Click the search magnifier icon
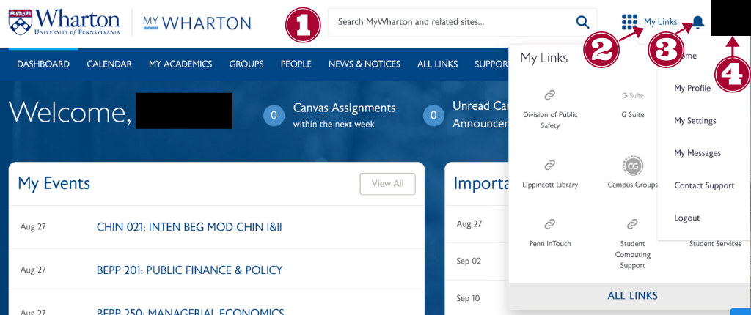Viewport: 751px width, 315px height. (x=582, y=21)
